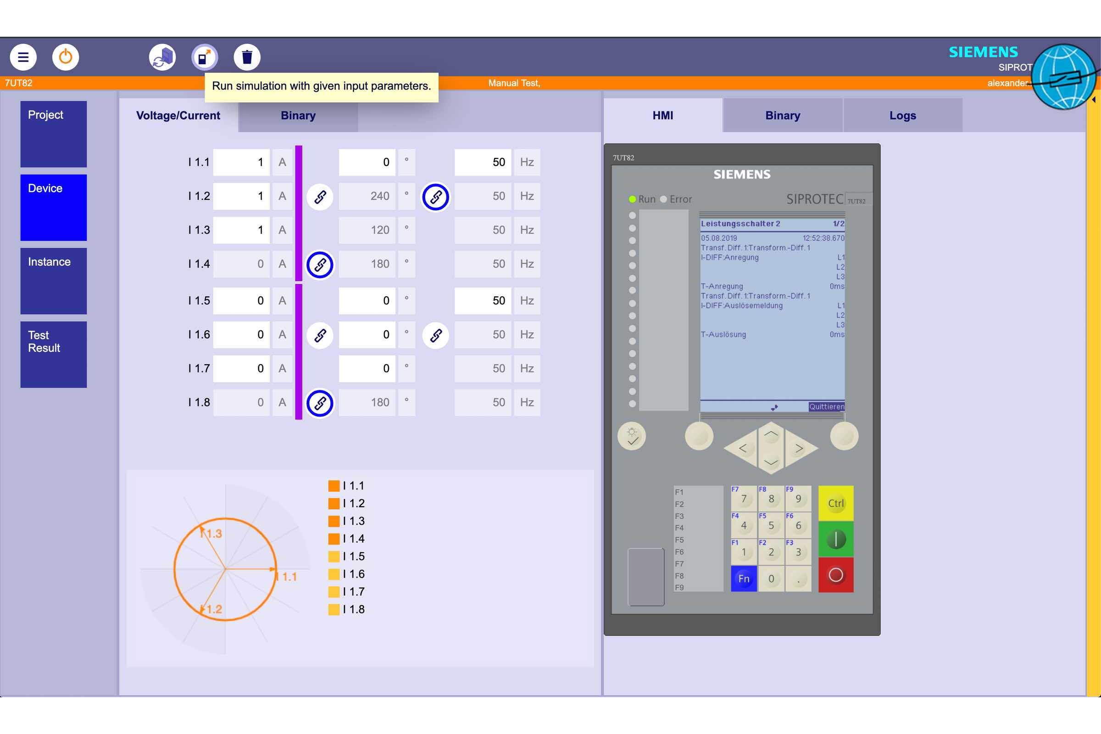Click the I 1.1 amplitude input field
Viewport: 1101px width, 734px height.
pos(241,162)
